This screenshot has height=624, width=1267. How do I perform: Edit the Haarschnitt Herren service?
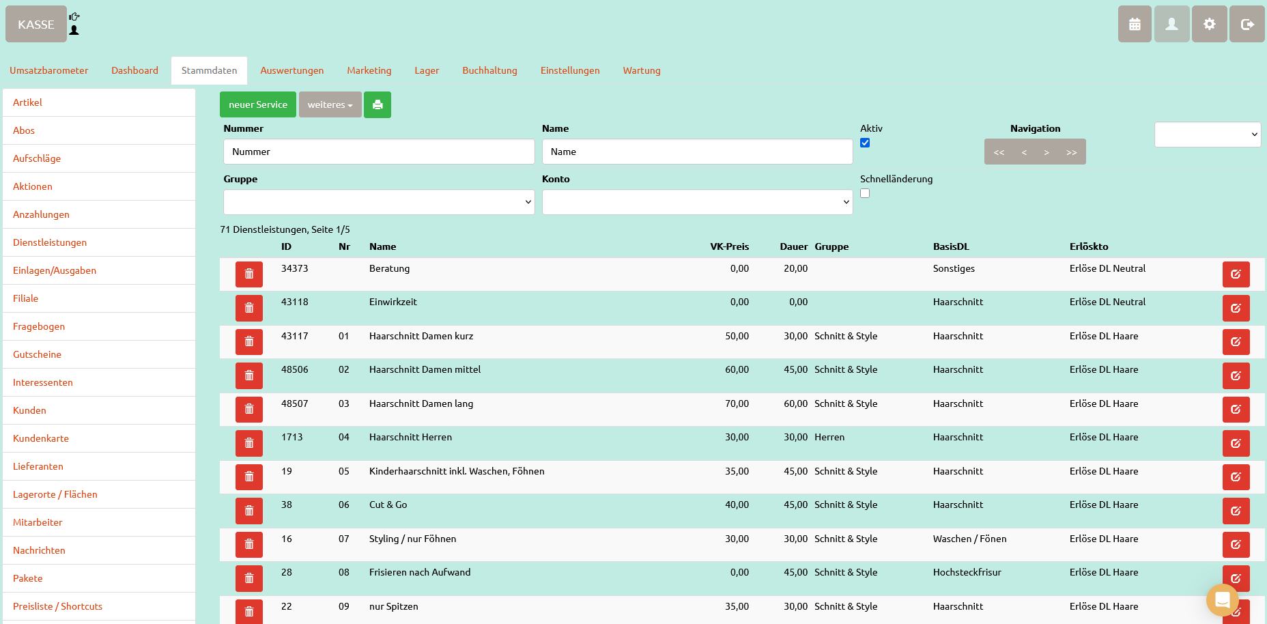(1236, 443)
